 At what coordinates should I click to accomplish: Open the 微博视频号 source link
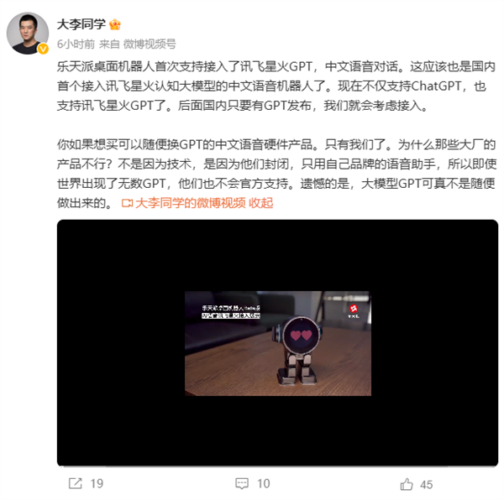[150, 44]
